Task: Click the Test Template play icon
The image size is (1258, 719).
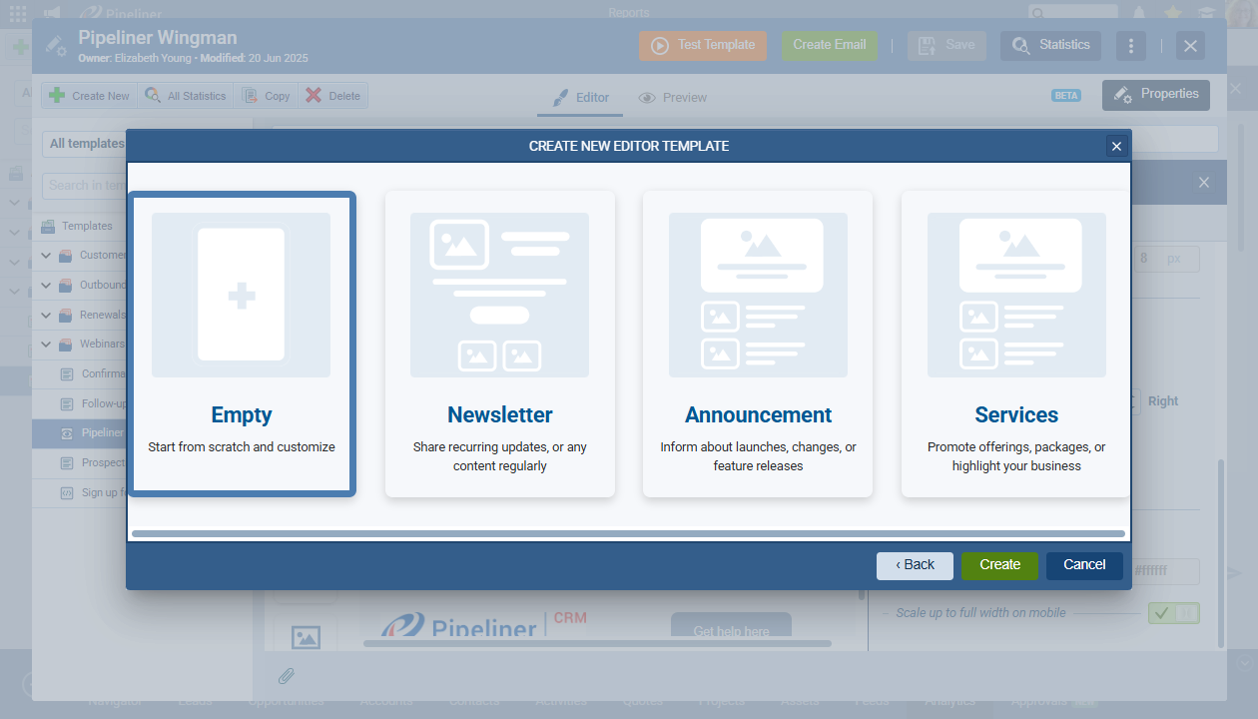Action: coord(659,46)
